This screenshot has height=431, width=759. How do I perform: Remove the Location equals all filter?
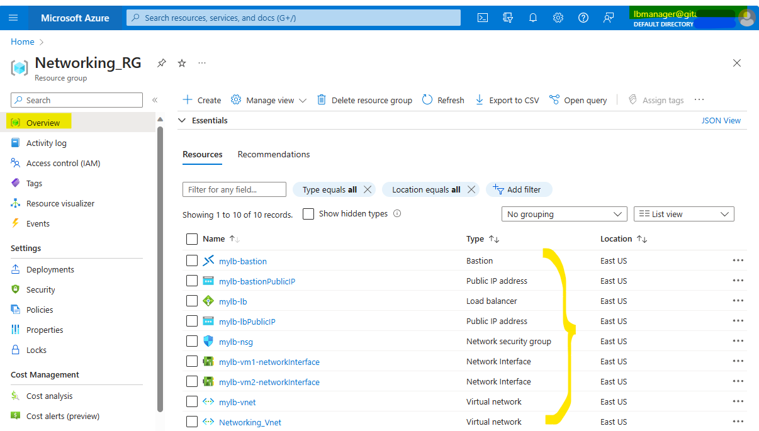pyautogui.click(x=471, y=189)
